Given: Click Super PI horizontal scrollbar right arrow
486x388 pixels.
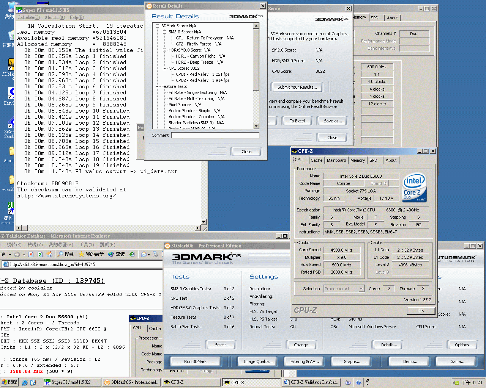Looking at the screenshot, I should pos(198,228).
